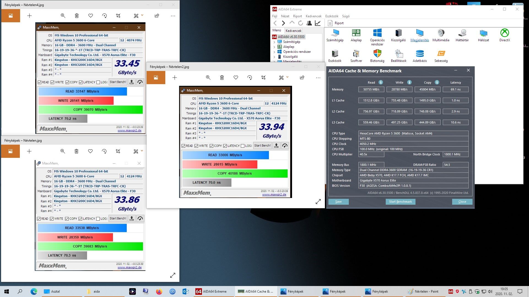Click Start Bench! in Névtelen2 MaxxMem
Viewport: 529px width, 297px height.
pos(263,145)
